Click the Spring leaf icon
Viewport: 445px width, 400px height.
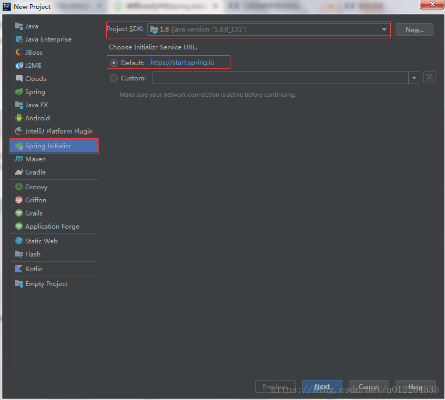pyautogui.click(x=19, y=91)
